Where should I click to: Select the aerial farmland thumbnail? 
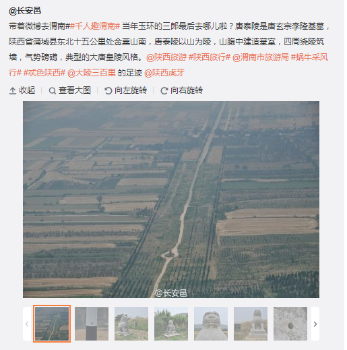(x=52, y=324)
